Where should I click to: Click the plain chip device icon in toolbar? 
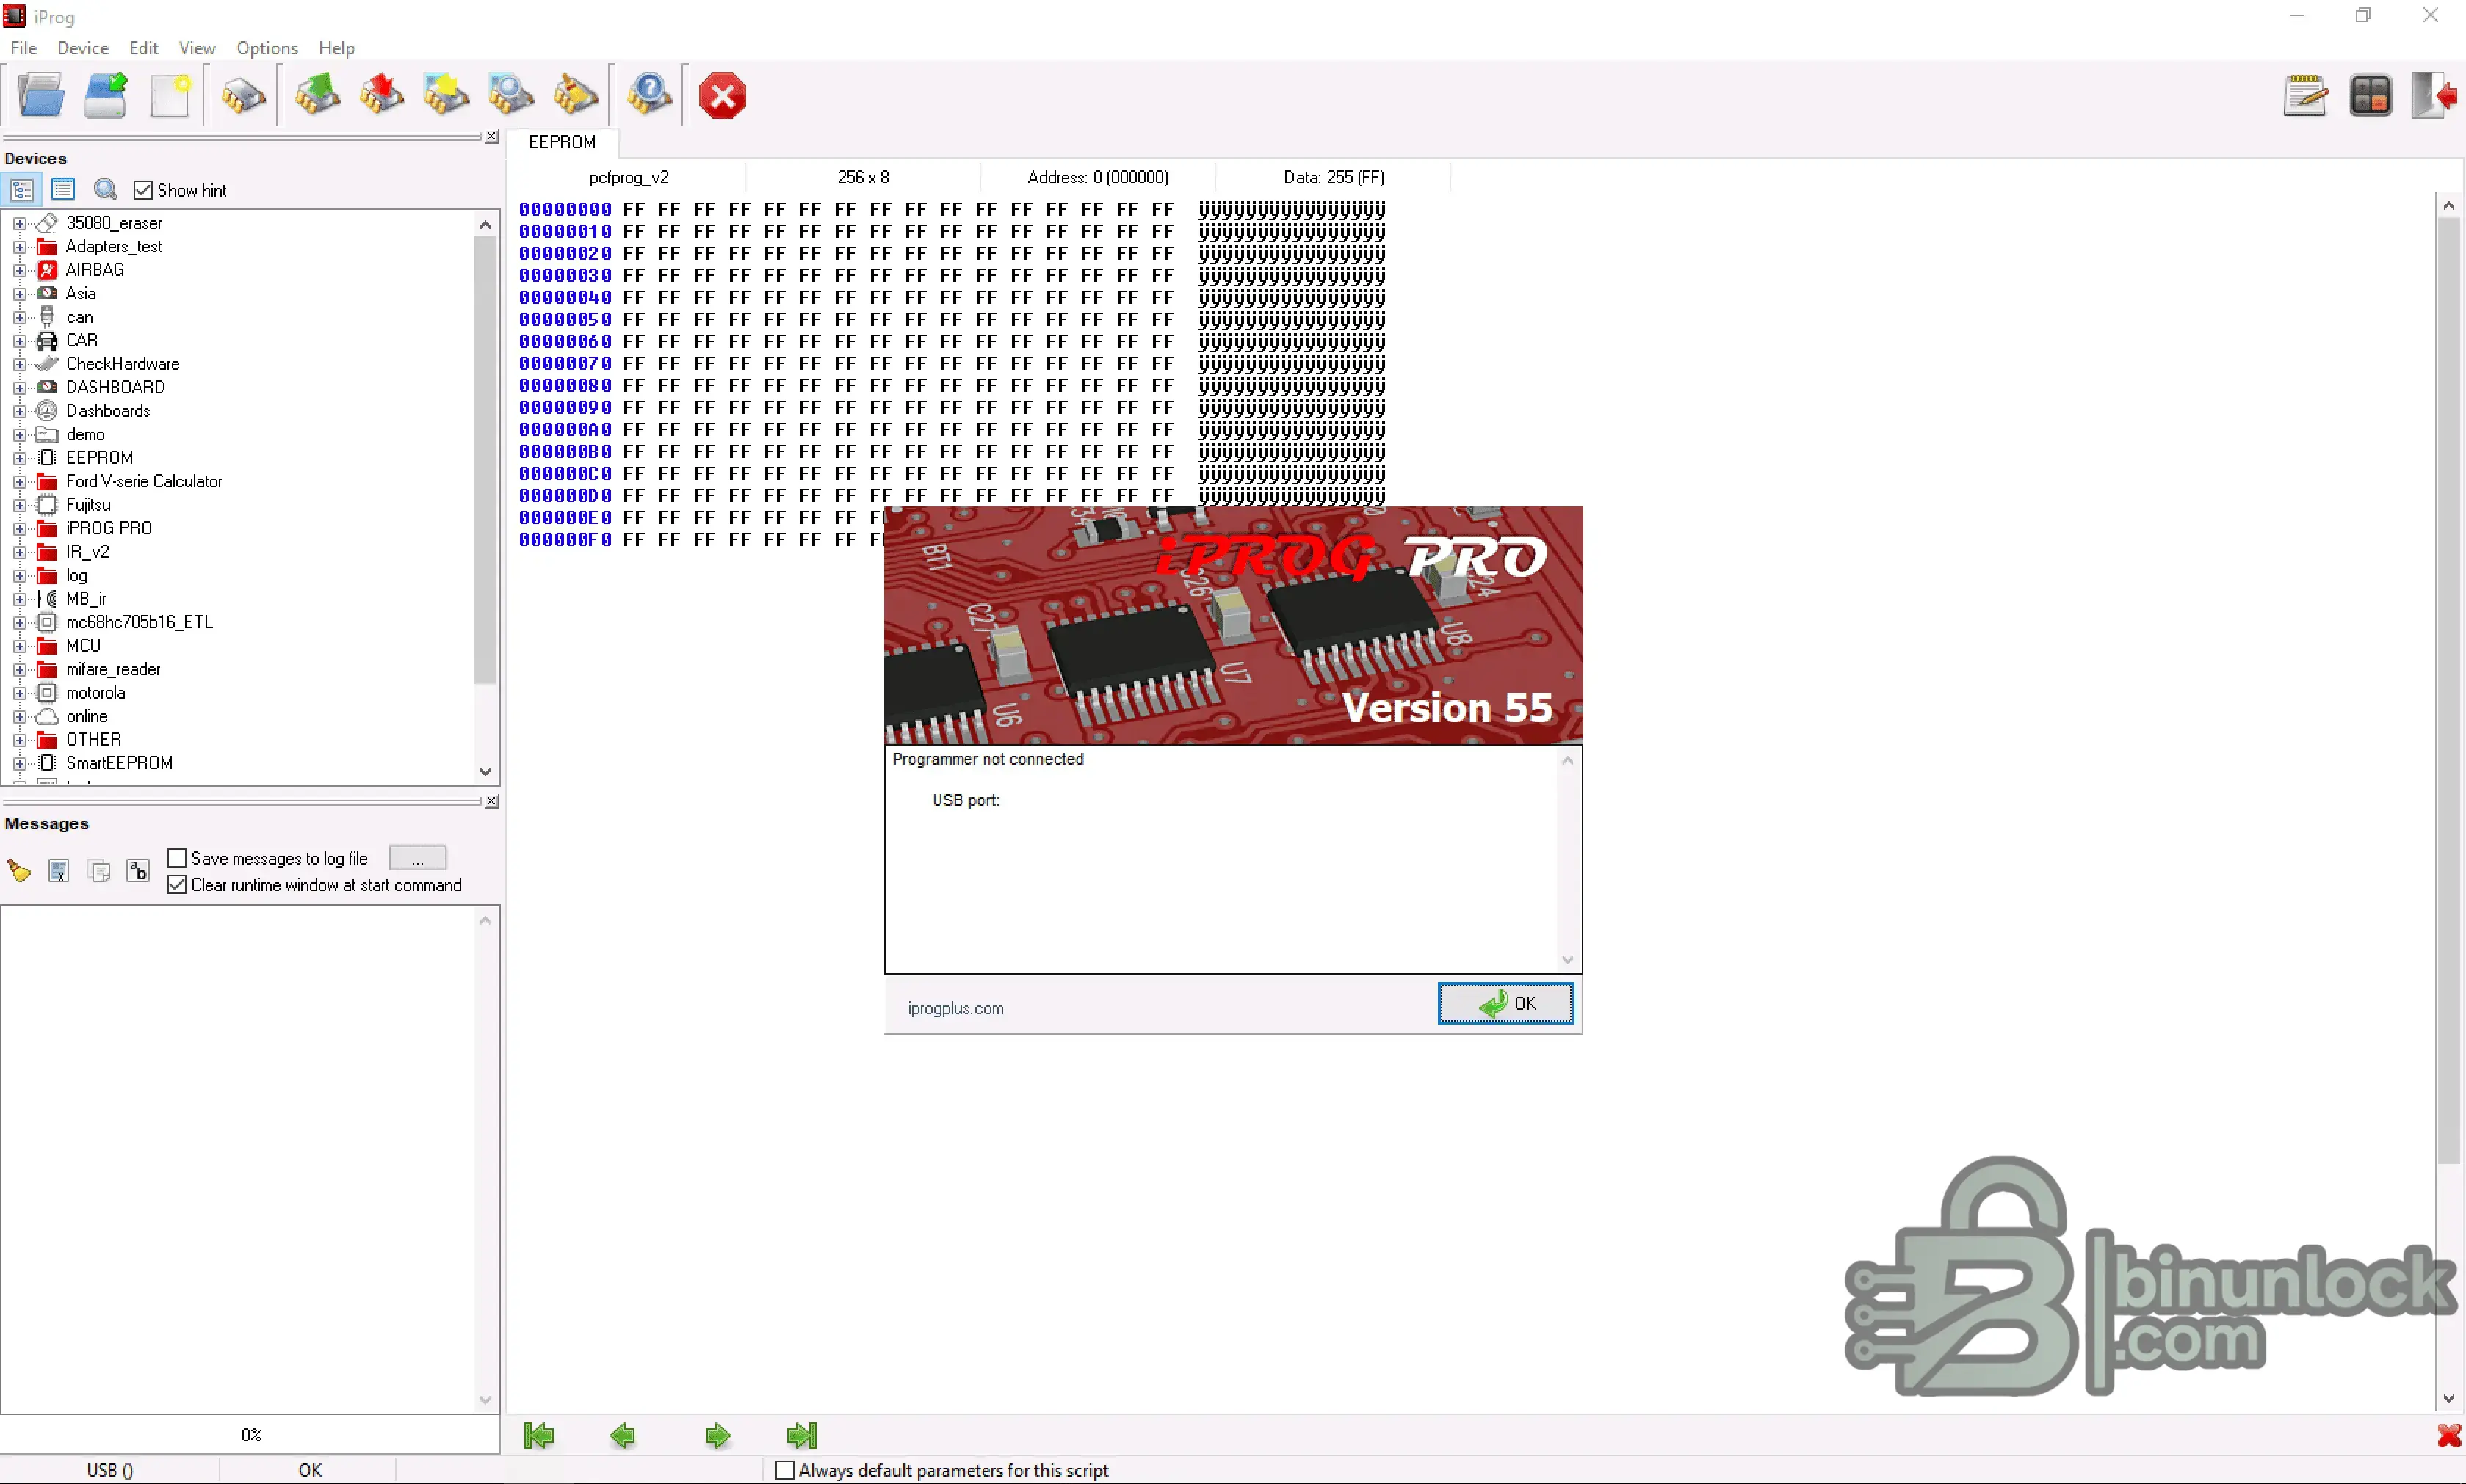(x=243, y=96)
